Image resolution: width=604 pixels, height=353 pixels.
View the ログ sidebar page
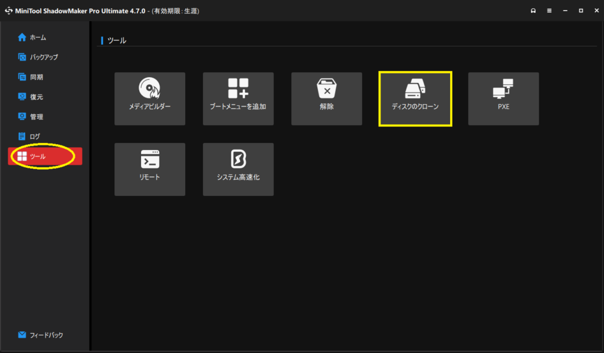pos(45,136)
